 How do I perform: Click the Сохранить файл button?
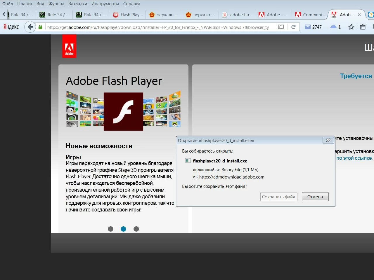click(279, 197)
